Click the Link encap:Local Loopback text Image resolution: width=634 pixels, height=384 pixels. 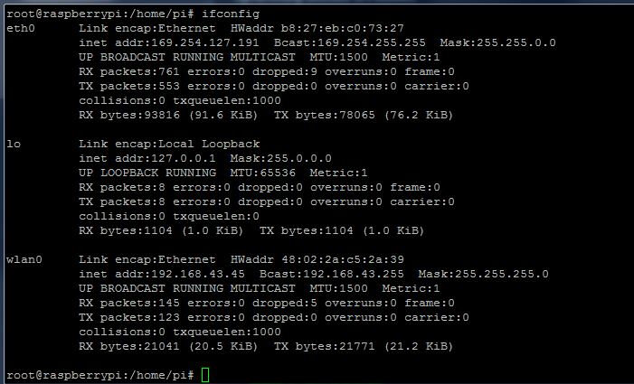coord(169,144)
